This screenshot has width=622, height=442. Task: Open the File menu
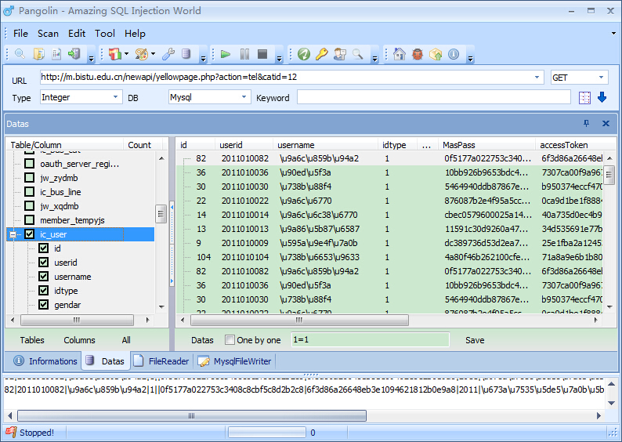(x=20, y=34)
